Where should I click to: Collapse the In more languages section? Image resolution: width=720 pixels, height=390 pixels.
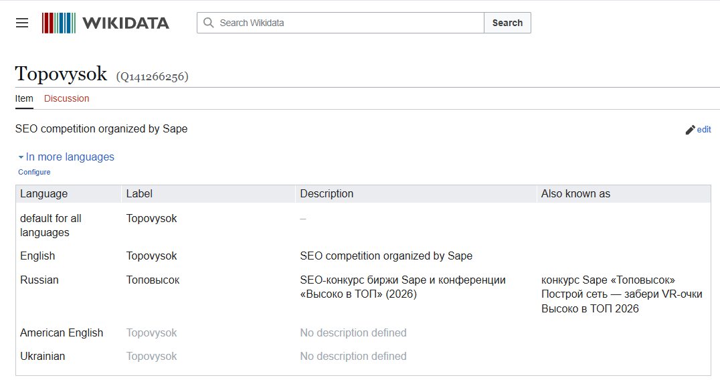pos(66,157)
